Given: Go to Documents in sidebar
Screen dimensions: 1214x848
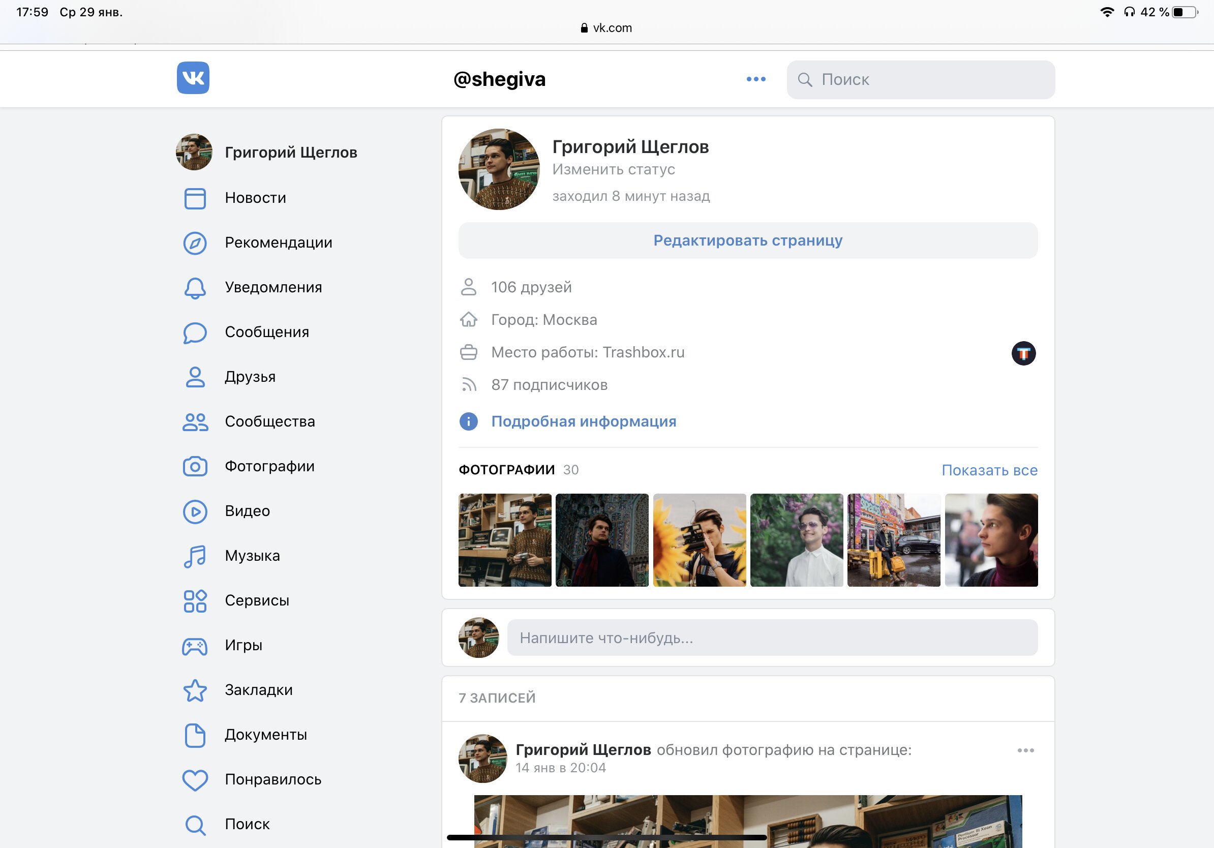Looking at the screenshot, I should click(x=265, y=735).
